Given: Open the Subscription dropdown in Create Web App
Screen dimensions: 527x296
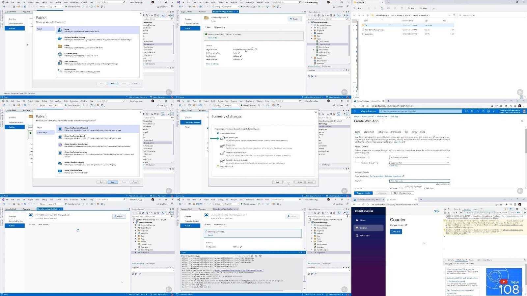Looking at the screenshot, I should click(x=419, y=158).
